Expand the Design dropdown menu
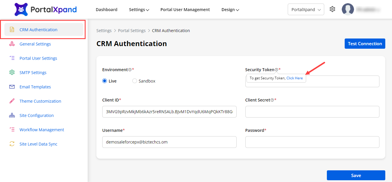The image size is (392, 182). coord(230,10)
